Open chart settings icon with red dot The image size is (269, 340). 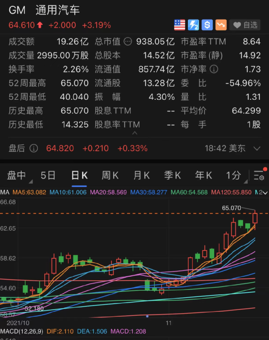(x=259, y=175)
